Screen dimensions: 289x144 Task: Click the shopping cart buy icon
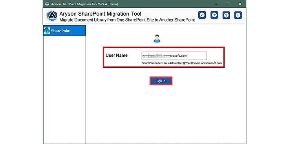pos(214,15)
